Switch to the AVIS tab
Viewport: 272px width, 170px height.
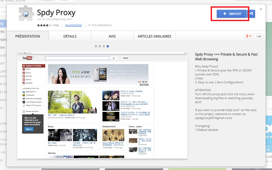point(112,36)
